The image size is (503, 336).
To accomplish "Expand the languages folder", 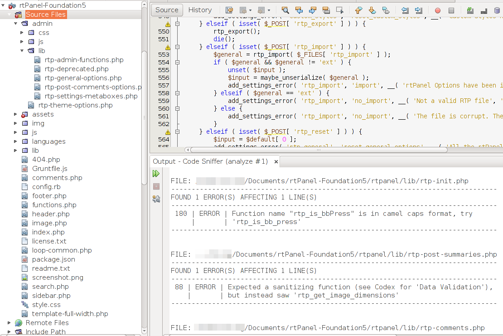I will [15, 141].
